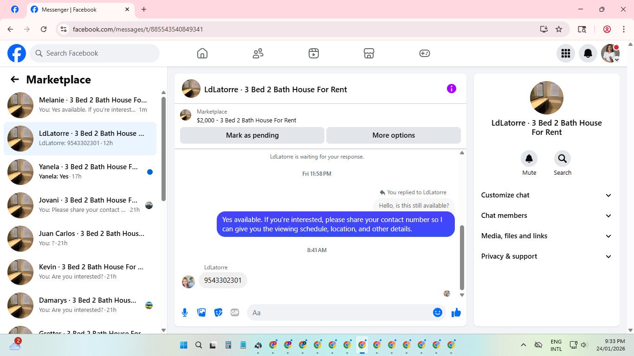Attach a photo with image icon
This screenshot has height=356, width=634.
click(x=201, y=312)
